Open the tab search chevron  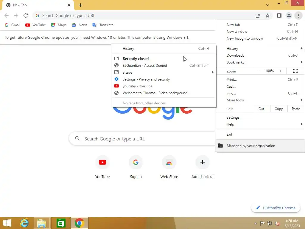coord(268,5)
